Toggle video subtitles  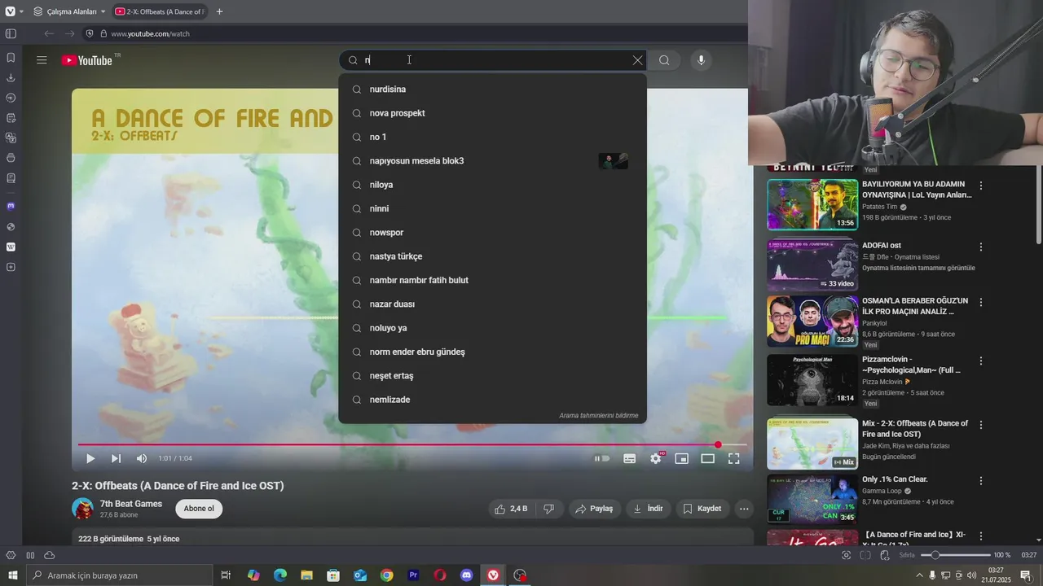coord(629,459)
